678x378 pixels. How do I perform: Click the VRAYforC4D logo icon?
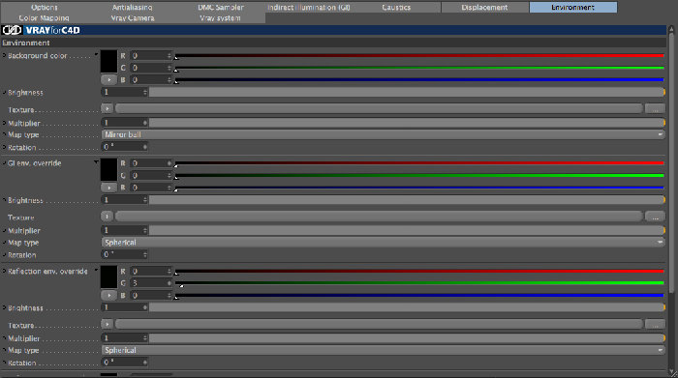click(12, 30)
